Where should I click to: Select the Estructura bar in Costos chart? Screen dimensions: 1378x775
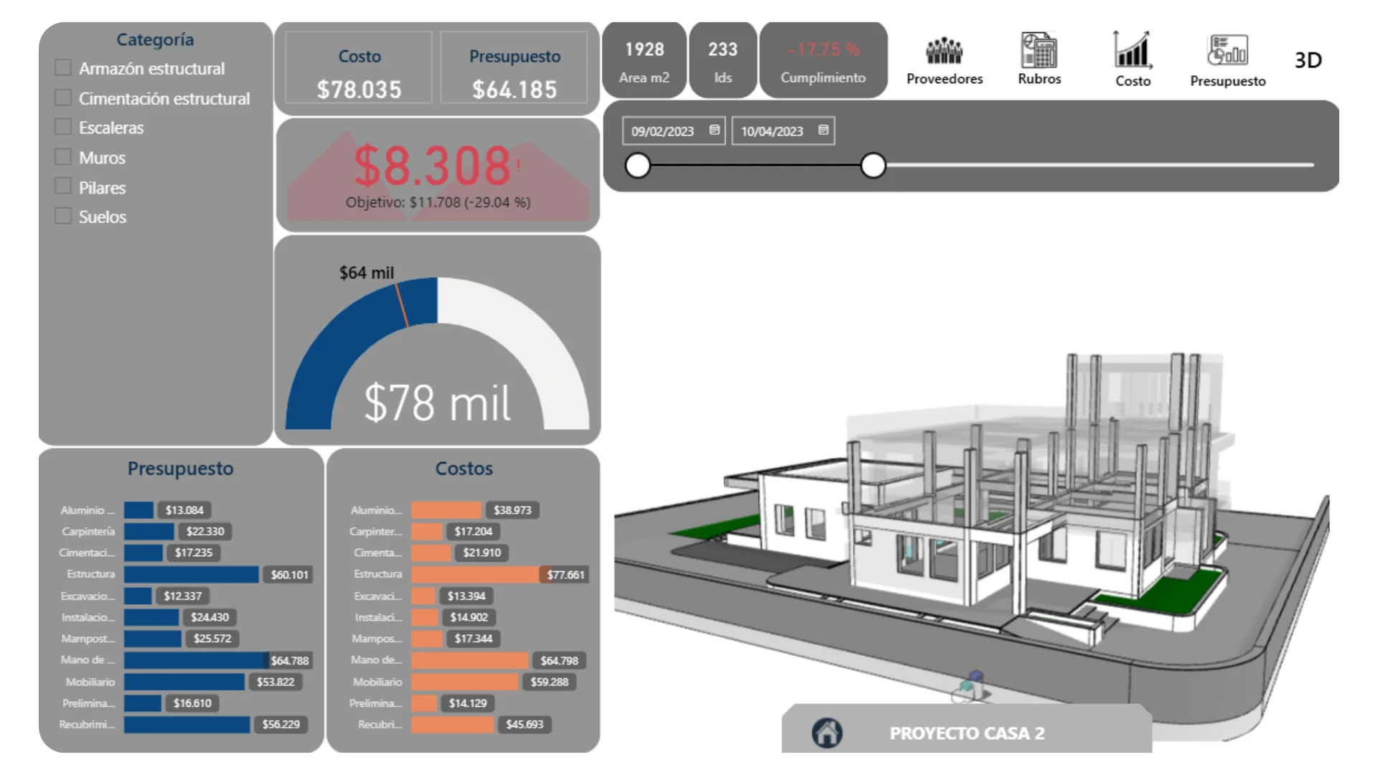pyautogui.click(x=475, y=574)
